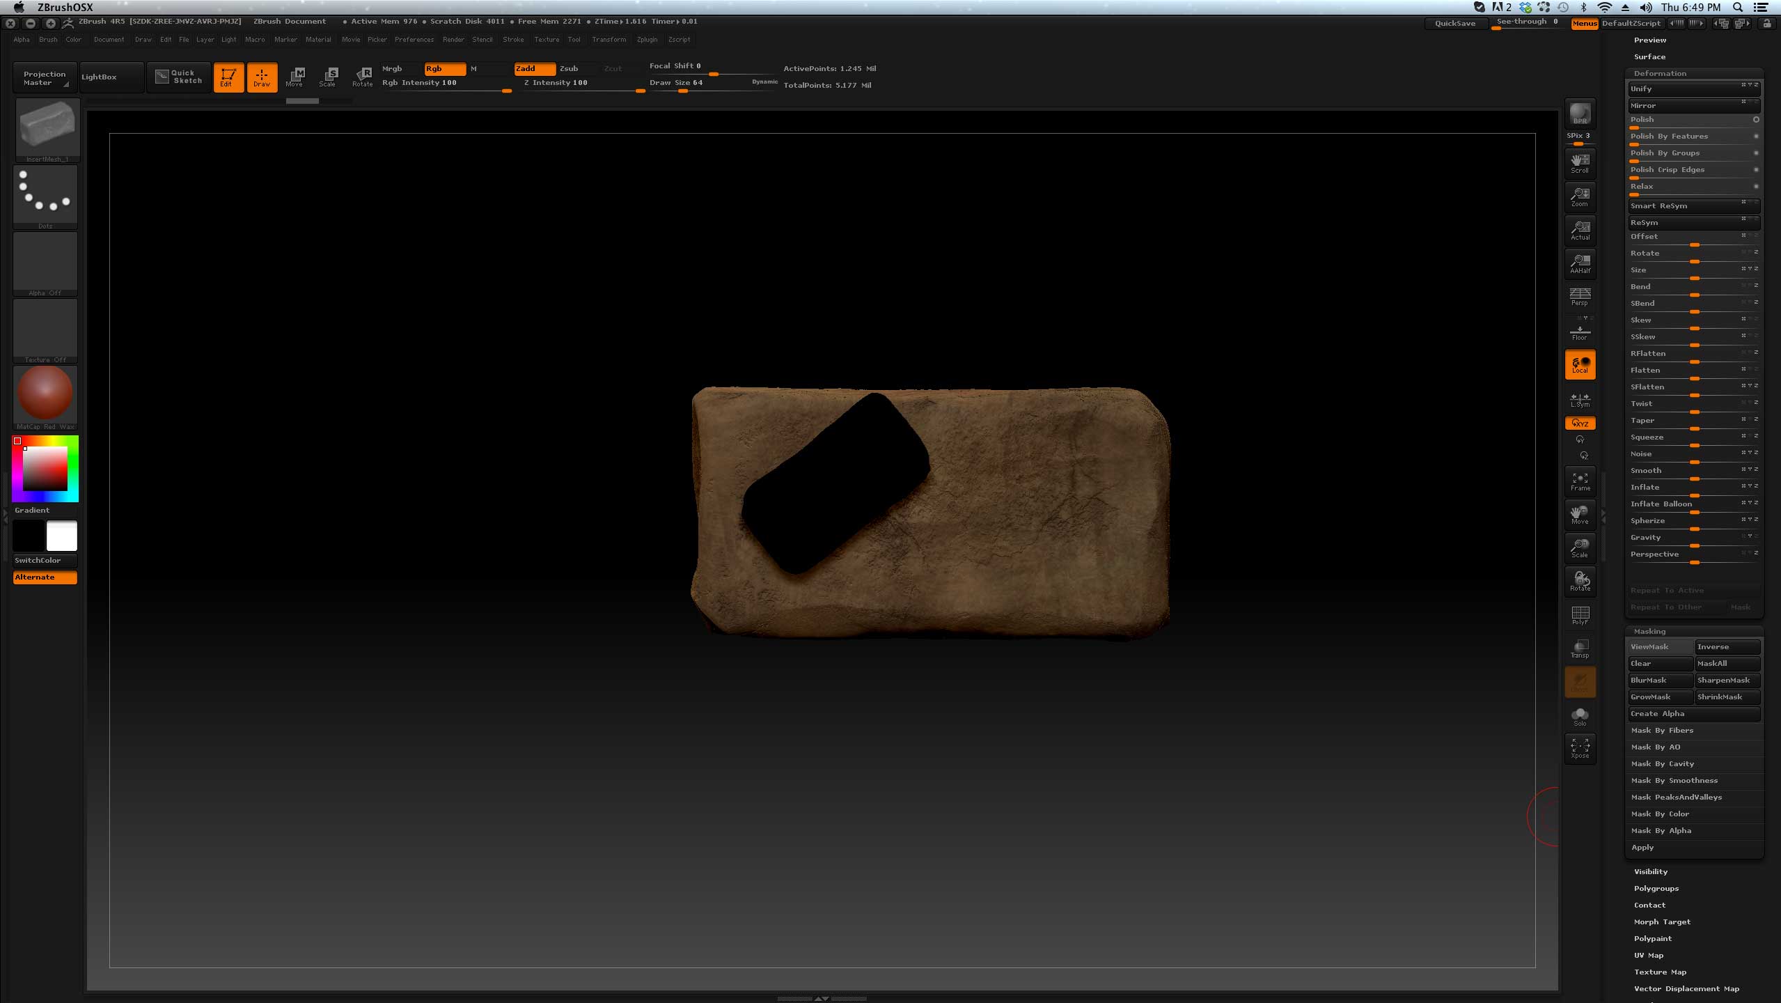Viewport: 1781px width, 1003px height.
Task: Toggle the Mrgb channel button
Action: click(x=392, y=68)
